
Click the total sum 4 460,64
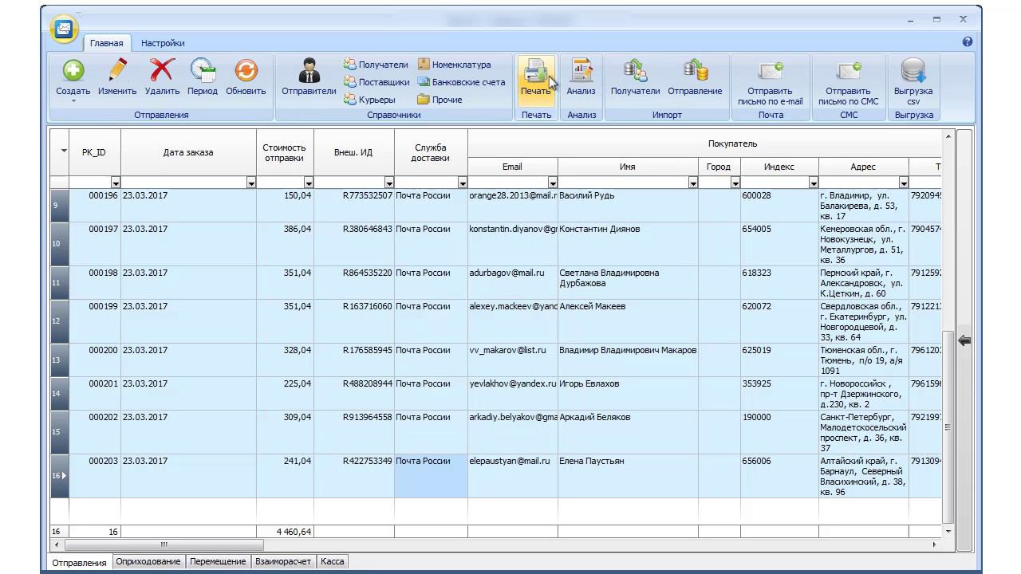click(x=294, y=531)
